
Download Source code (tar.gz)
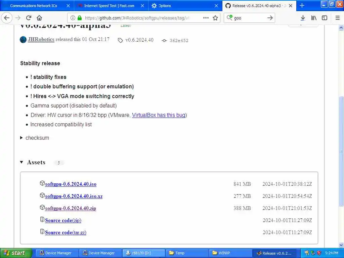(66, 232)
